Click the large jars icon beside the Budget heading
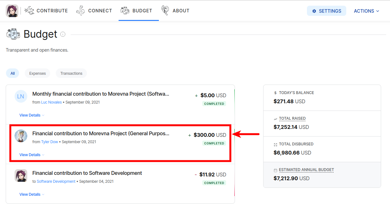390x210 pixels. (x=13, y=34)
